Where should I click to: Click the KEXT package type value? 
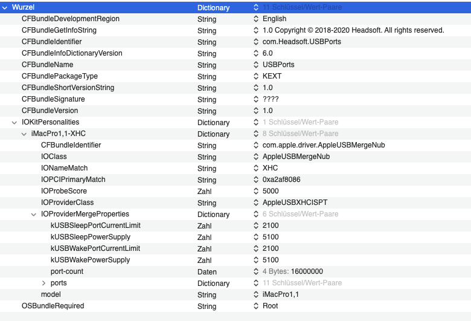click(x=272, y=76)
